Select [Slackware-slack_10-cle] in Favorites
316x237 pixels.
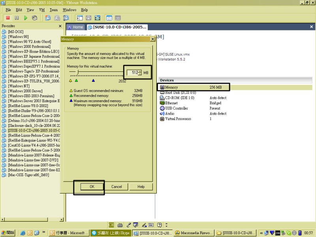point(34,126)
